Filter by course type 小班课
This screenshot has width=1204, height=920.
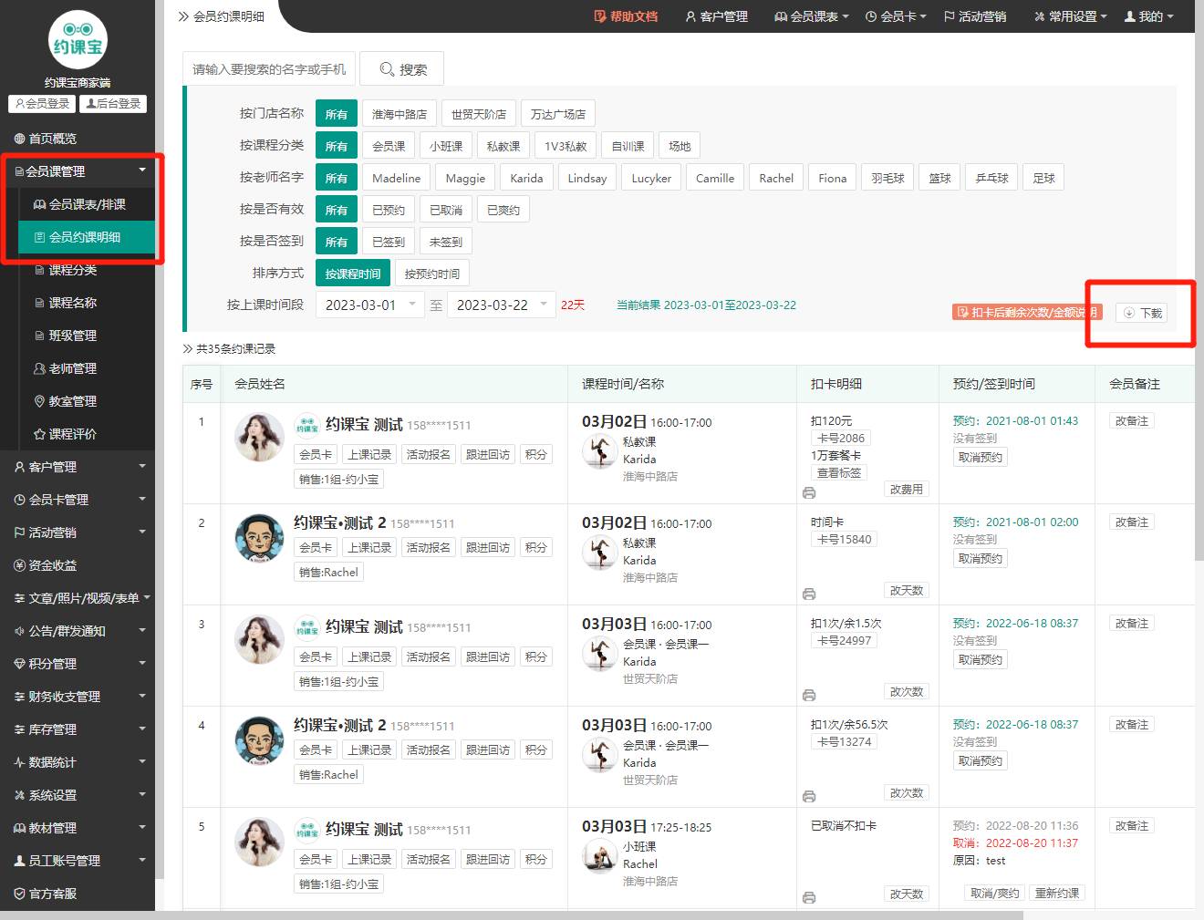pyautogui.click(x=446, y=146)
